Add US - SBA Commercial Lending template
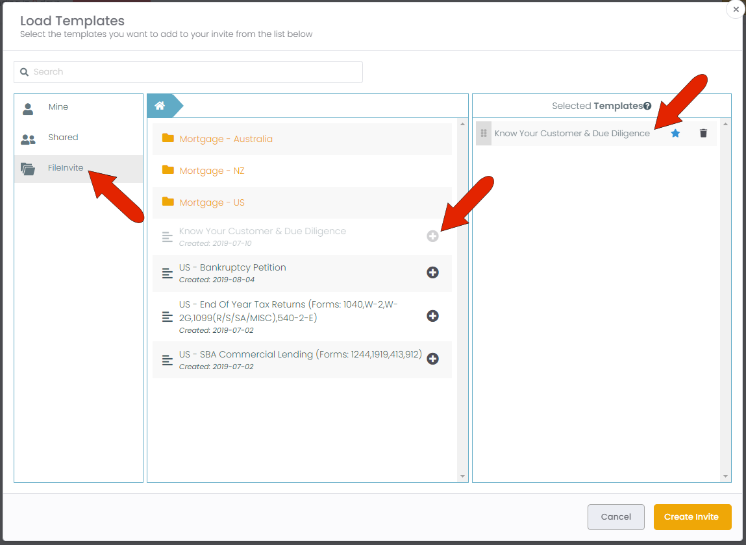 point(432,359)
